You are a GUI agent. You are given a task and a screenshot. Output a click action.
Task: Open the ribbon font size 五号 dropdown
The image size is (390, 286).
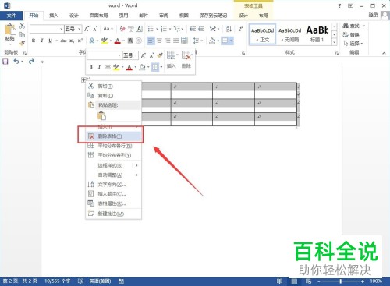pyautogui.click(x=79, y=29)
